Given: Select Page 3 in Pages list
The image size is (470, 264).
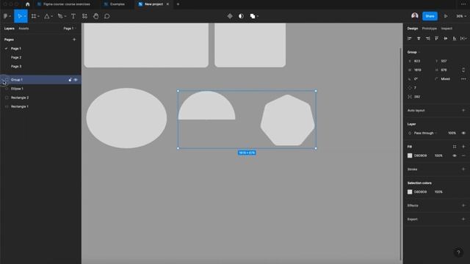Looking at the screenshot, I should pyautogui.click(x=16, y=67).
